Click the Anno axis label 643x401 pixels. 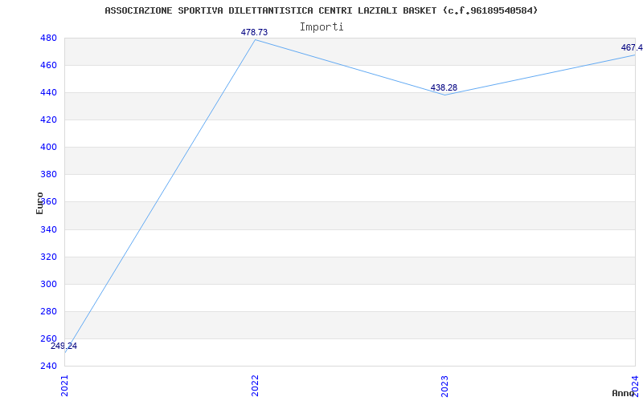(x=623, y=393)
